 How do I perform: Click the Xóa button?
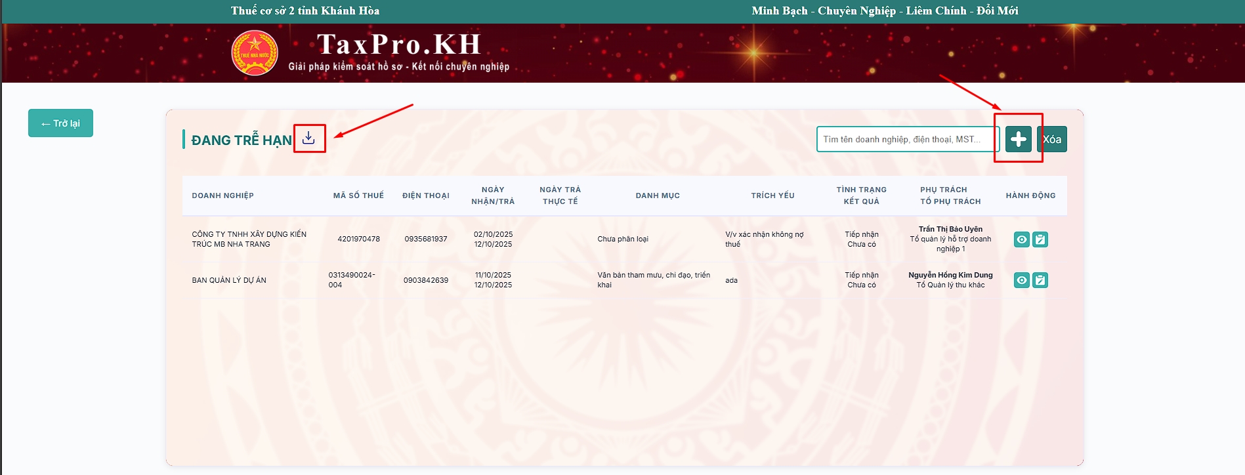tap(1053, 139)
